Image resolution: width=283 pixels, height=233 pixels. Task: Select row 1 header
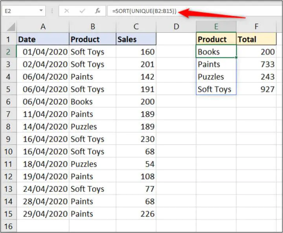8,39
